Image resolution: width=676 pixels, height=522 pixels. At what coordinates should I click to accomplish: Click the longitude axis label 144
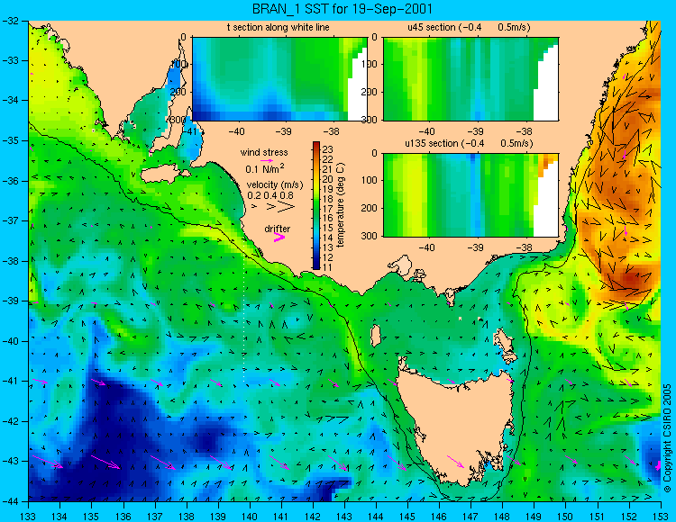[x=376, y=517]
